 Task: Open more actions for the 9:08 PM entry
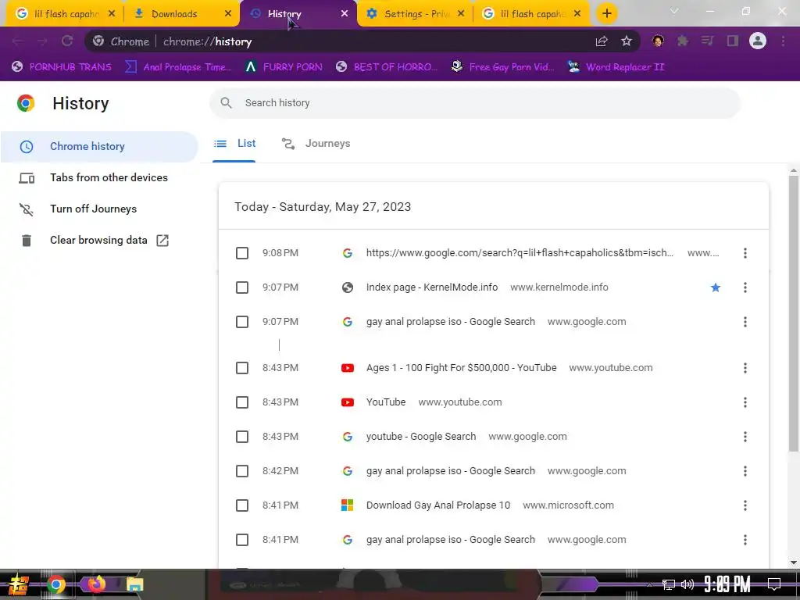pyautogui.click(x=745, y=253)
